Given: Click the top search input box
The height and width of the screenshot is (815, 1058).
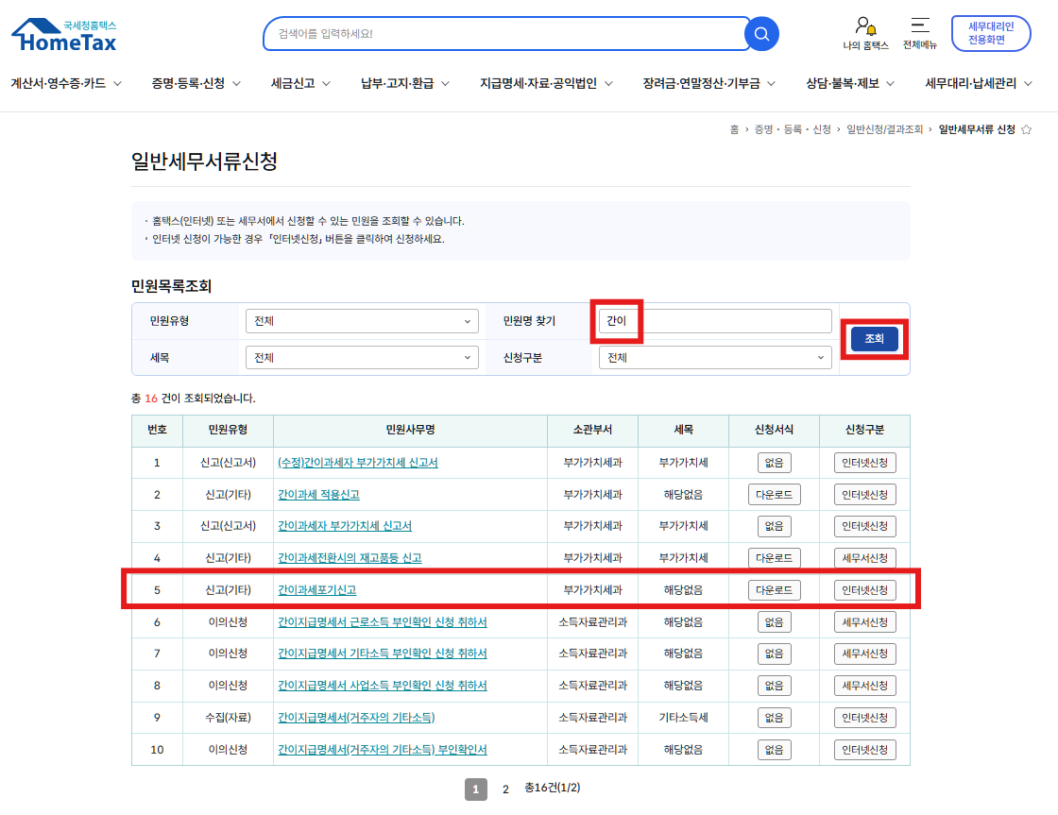Looking at the screenshot, I should (x=505, y=34).
